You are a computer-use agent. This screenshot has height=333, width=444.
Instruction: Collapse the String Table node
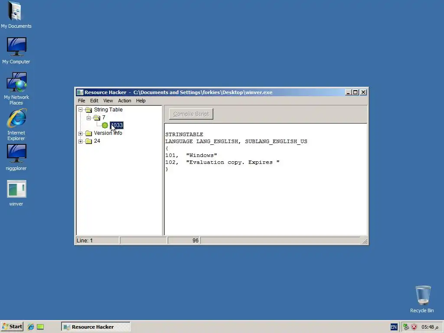pos(80,110)
